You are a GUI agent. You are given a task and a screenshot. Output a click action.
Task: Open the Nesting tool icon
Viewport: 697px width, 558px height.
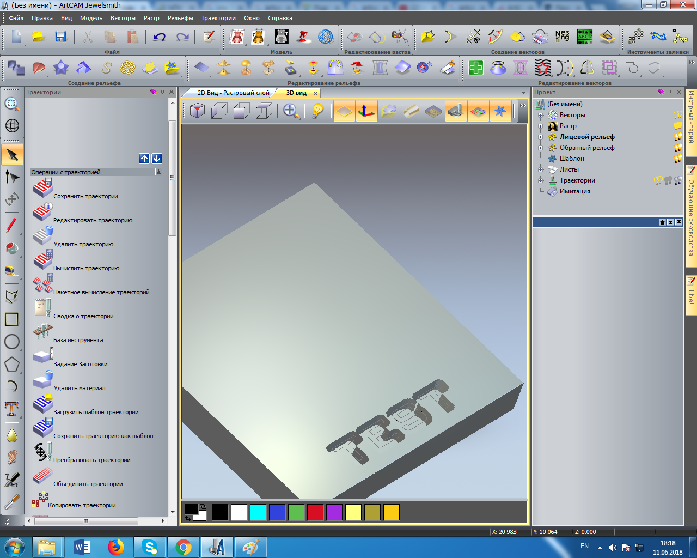[x=563, y=37]
